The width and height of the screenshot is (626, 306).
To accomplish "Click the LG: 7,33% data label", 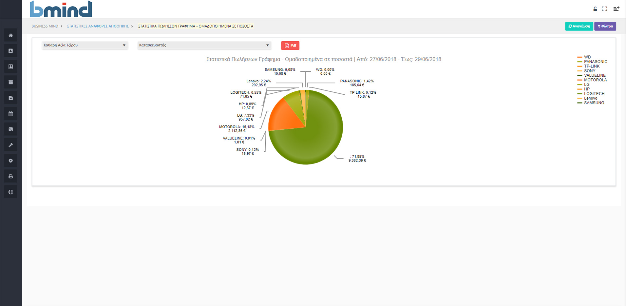I will pyautogui.click(x=246, y=117).
